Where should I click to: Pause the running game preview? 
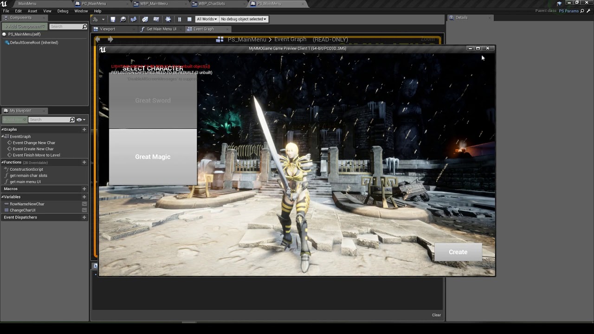click(180, 19)
